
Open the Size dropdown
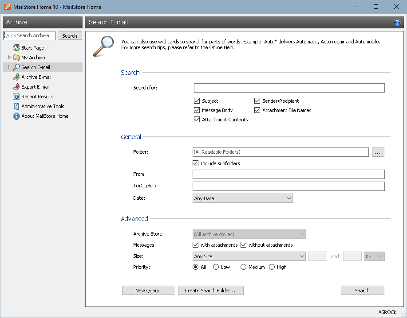tap(249, 256)
